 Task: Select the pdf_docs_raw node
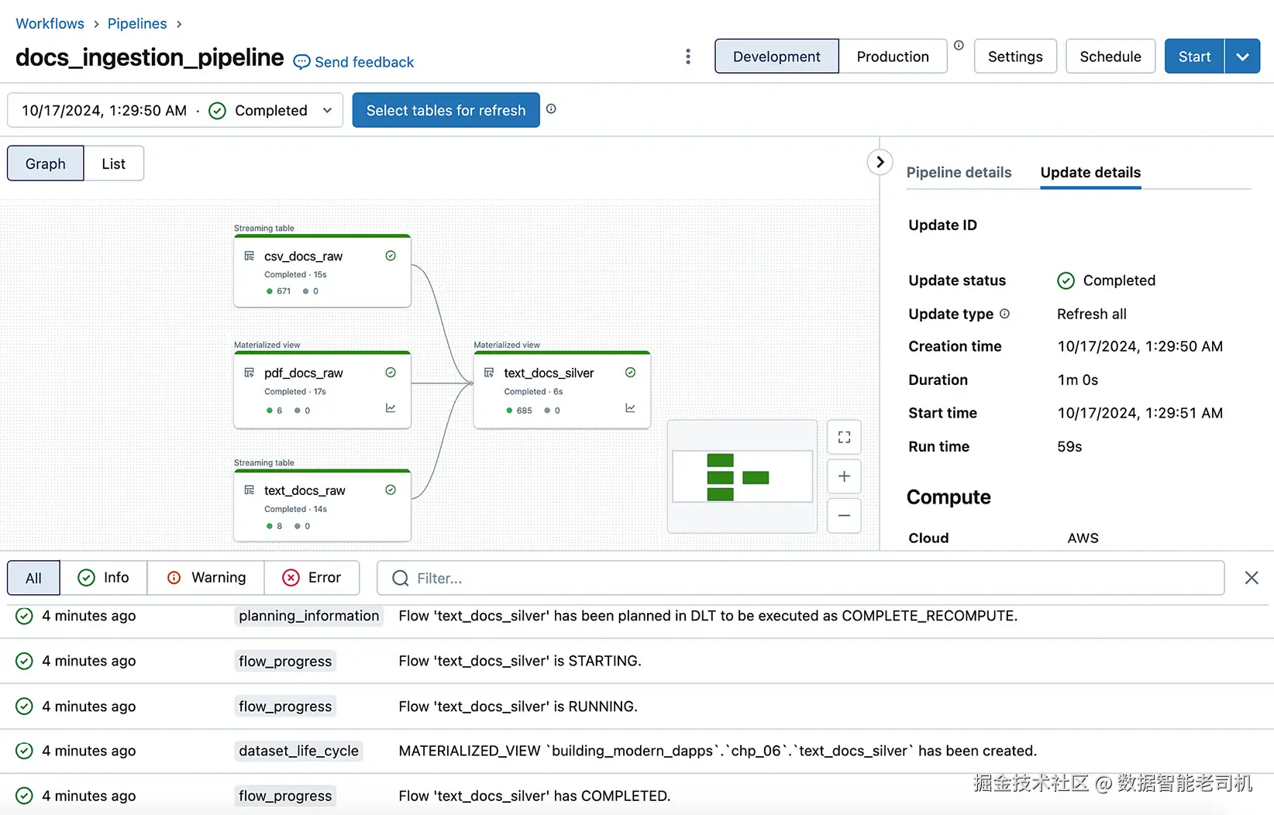(x=322, y=390)
